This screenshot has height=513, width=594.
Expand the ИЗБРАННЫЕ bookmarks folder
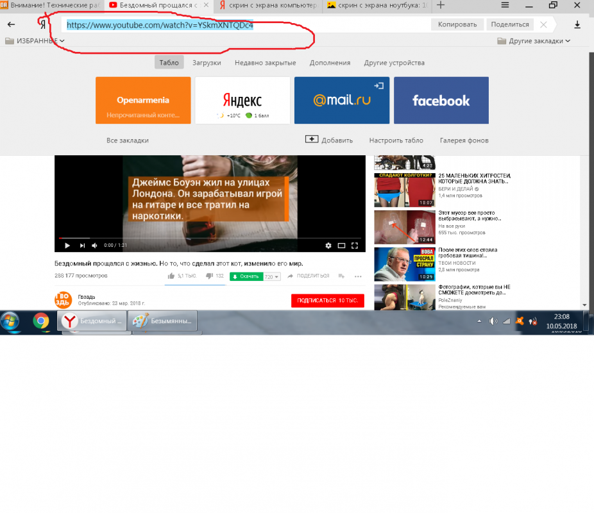tap(35, 41)
